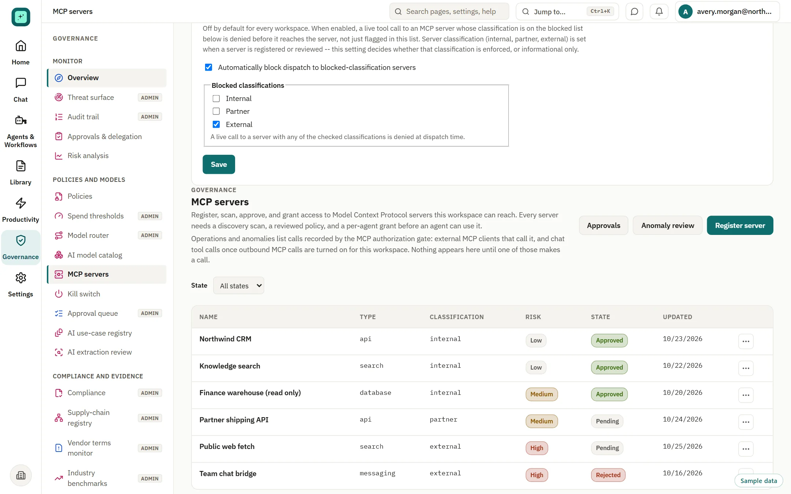791x494 pixels.
Task: Open actions menu for Northwind CRM
Action: (x=746, y=341)
